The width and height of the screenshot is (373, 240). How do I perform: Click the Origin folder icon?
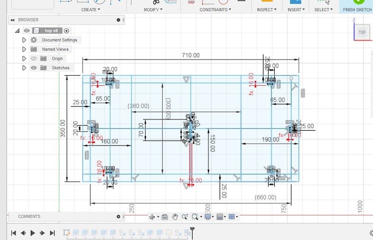tap(43, 59)
